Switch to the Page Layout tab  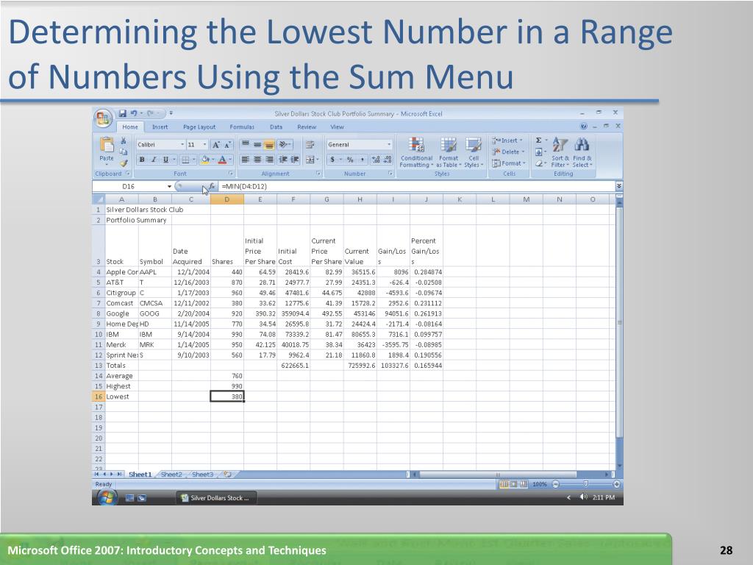tap(199, 127)
